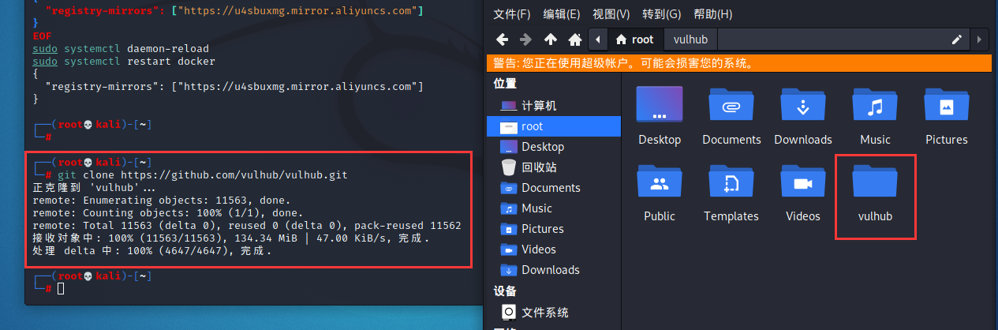Viewport: 998px width, 330px height.
Task: Open home folder via house icon
Action: click(575, 39)
